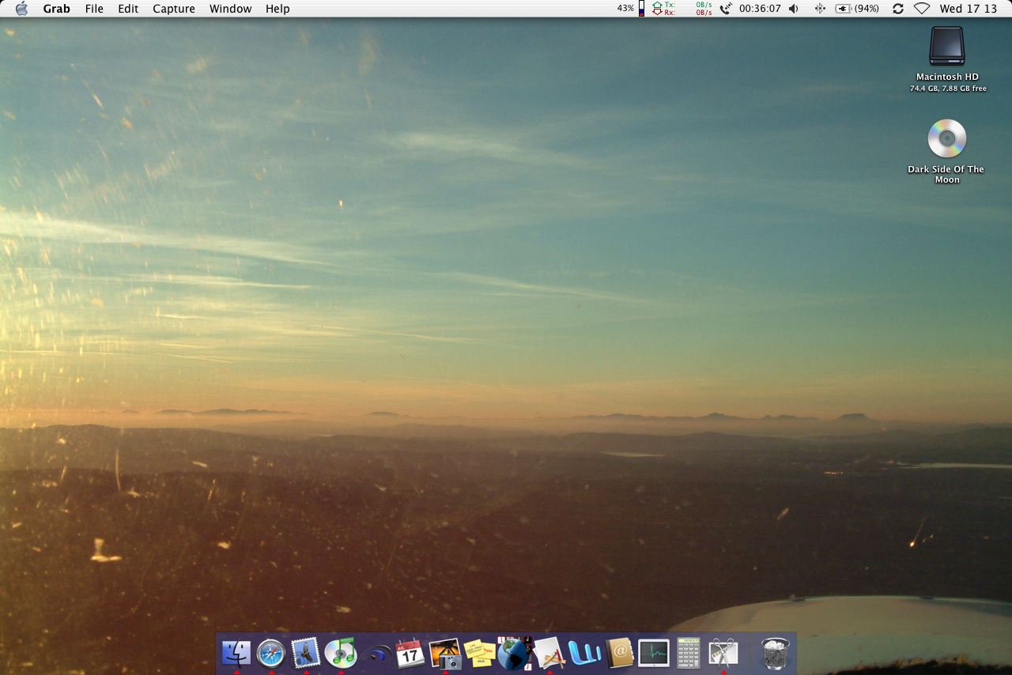The image size is (1012, 675).
Task: Open Calculator from the Dock
Action: click(x=689, y=653)
